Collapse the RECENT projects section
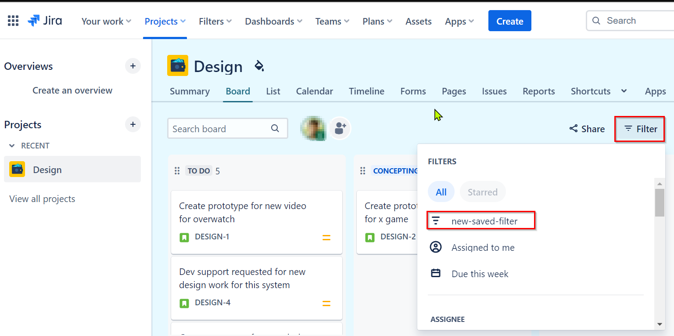The width and height of the screenshot is (674, 336). (12, 146)
